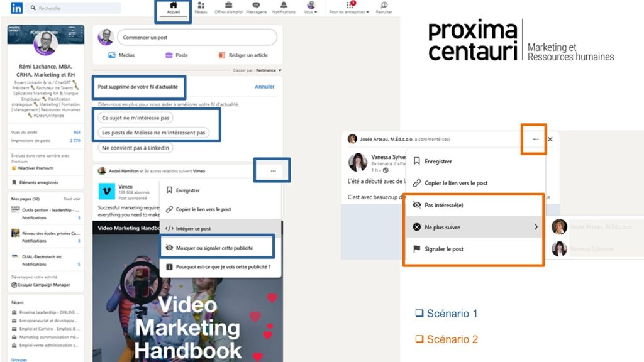The image size is (644, 362).
Task: Expand the Ne plus suivre submenu chevron
Action: pos(536,226)
